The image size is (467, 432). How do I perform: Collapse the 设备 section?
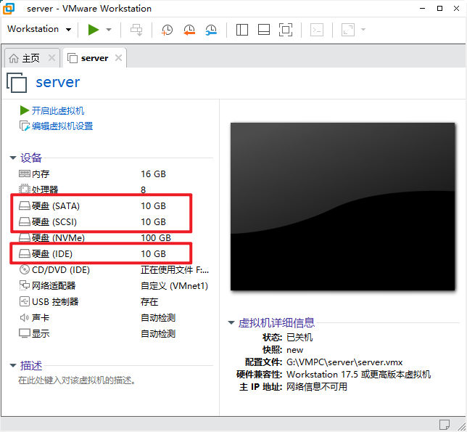(x=13, y=158)
